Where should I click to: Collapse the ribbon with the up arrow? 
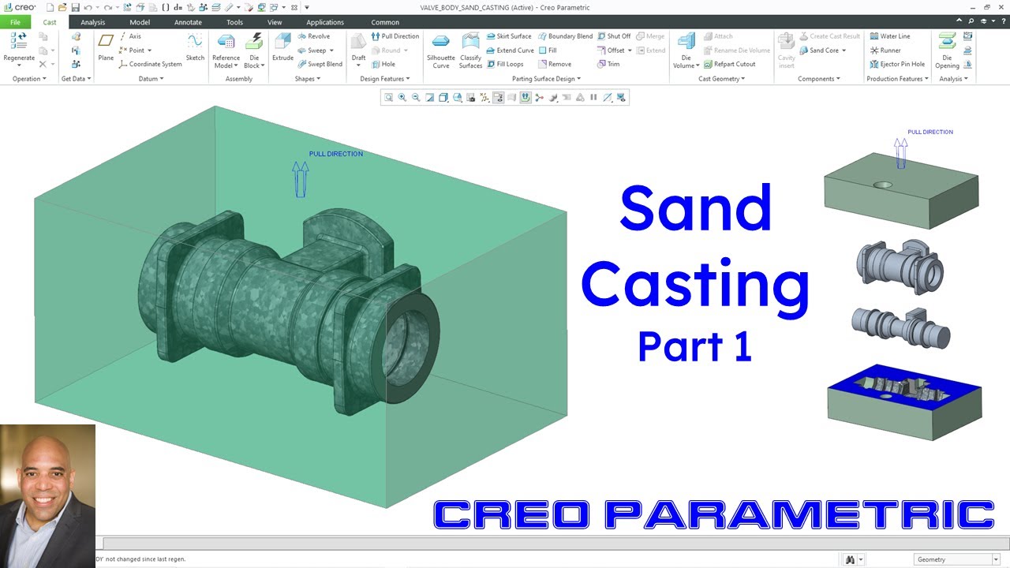pyautogui.click(x=959, y=21)
